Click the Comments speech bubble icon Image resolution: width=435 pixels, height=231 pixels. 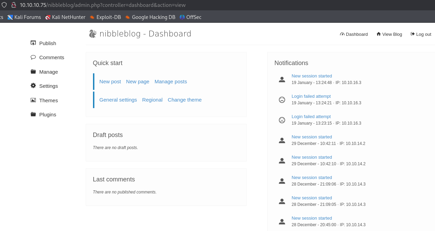pyautogui.click(x=33, y=57)
